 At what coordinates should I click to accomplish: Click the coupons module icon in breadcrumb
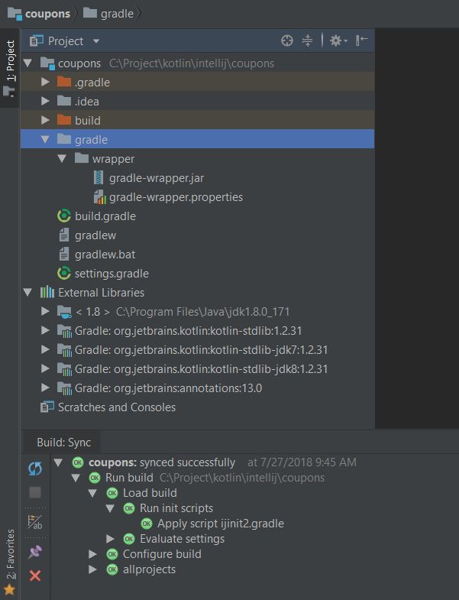coord(15,14)
